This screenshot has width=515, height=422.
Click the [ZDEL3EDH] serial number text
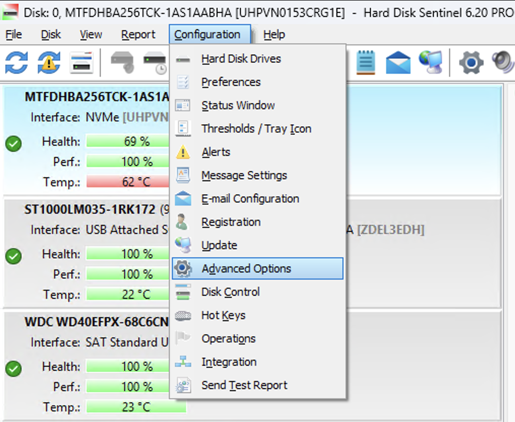[391, 230]
